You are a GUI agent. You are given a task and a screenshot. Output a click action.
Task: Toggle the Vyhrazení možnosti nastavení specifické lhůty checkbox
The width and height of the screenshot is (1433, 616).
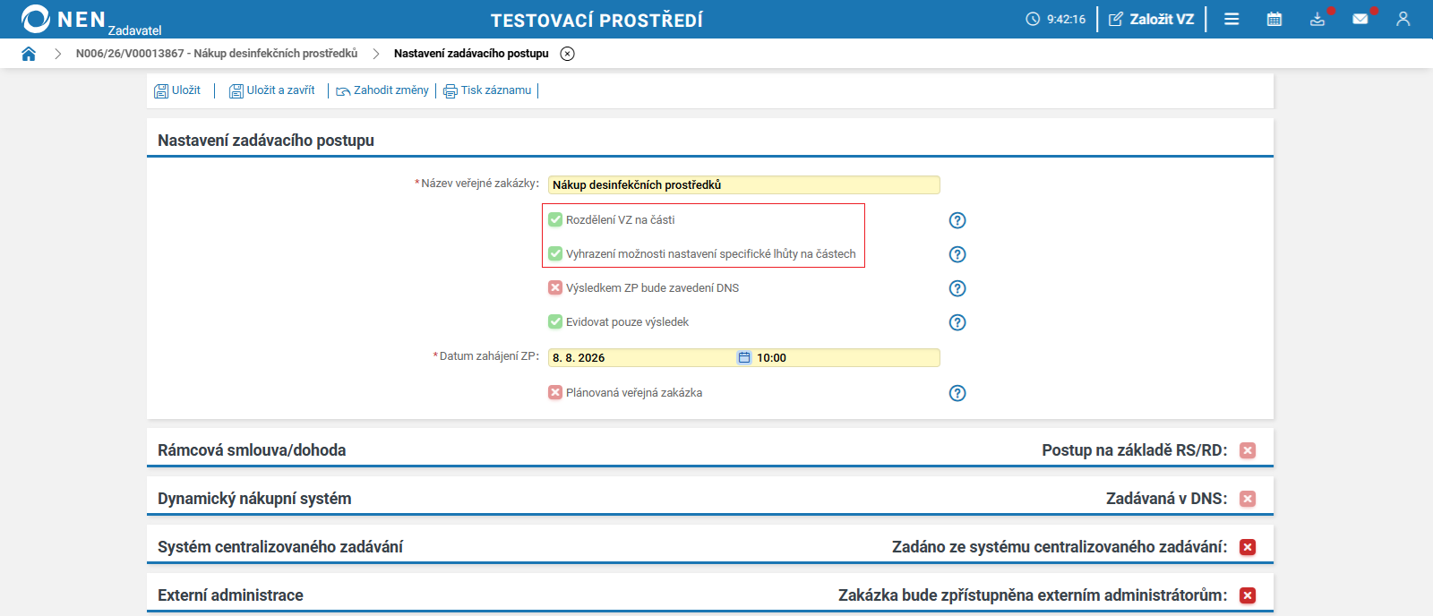[555, 253]
